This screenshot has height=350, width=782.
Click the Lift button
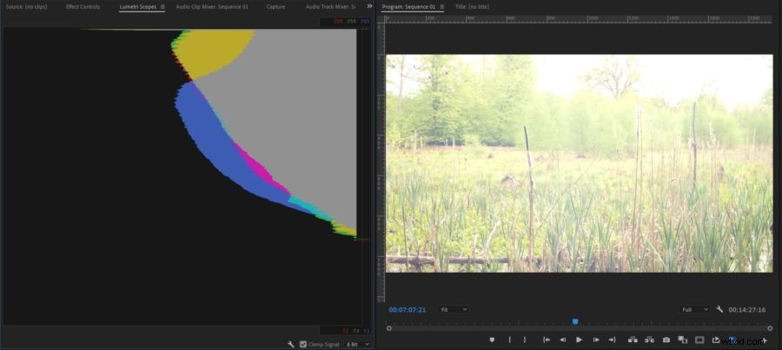coord(633,340)
